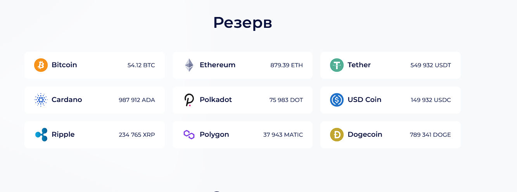Click the 789 341 DOGE reserve amount
This screenshot has width=517, height=192.
coord(431,135)
